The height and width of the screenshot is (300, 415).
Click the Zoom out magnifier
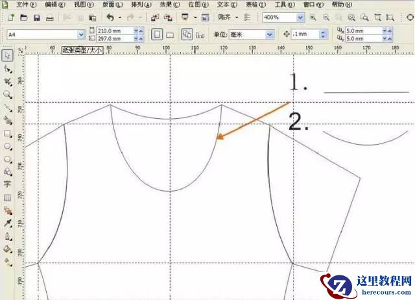[326, 18]
